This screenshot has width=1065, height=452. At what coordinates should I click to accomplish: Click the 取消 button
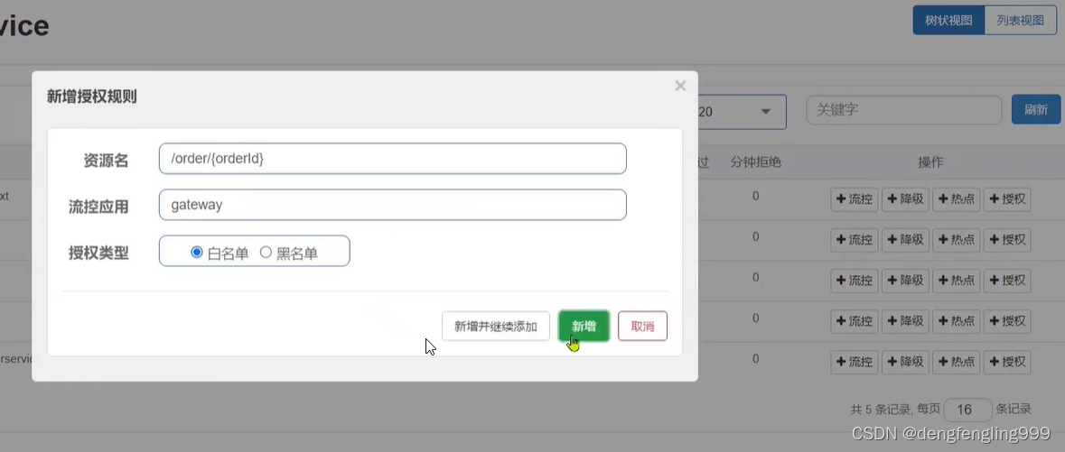tap(642, 326)
